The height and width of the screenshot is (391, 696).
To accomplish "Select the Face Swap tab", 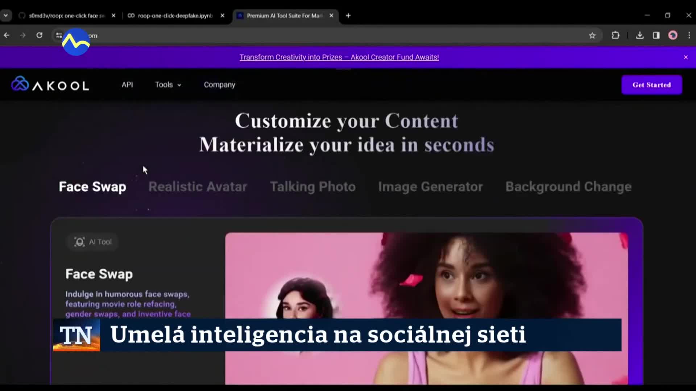I will coord(92,187).
